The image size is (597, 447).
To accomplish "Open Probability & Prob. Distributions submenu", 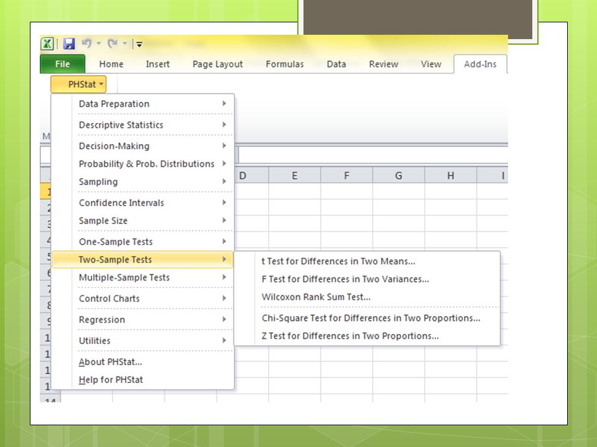I will pos(143,164).
